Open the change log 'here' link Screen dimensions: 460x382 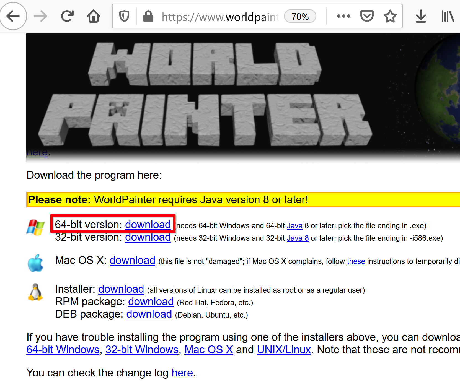pos(182,373)
